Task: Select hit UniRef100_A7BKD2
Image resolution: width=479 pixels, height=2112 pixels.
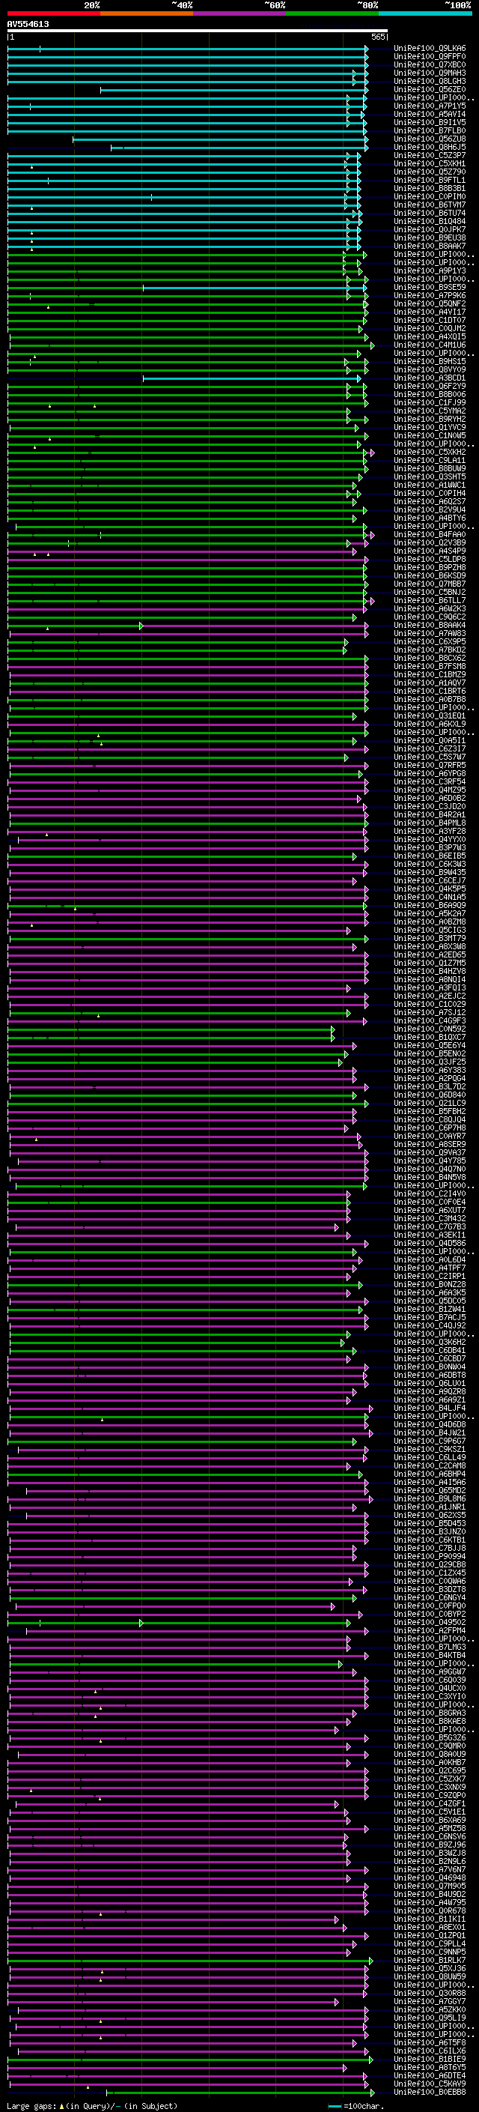Action: (x=430, y=650)
